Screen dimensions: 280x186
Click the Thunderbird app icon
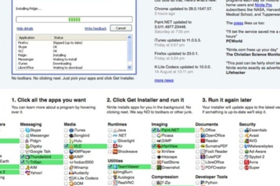tap(27, 157)
